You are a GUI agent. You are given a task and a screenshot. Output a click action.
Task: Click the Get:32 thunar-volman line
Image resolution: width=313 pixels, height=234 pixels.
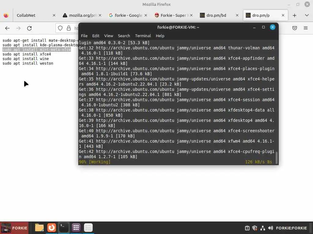pos(176,51)
